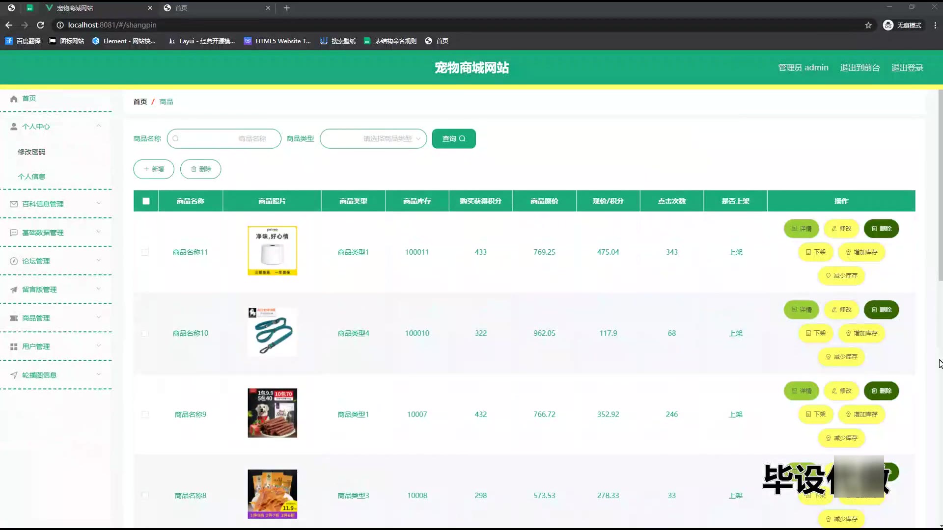The image size is (943, 530).
Task: Toggle the select-all checkbox in table header
Action: coord(146,201)
